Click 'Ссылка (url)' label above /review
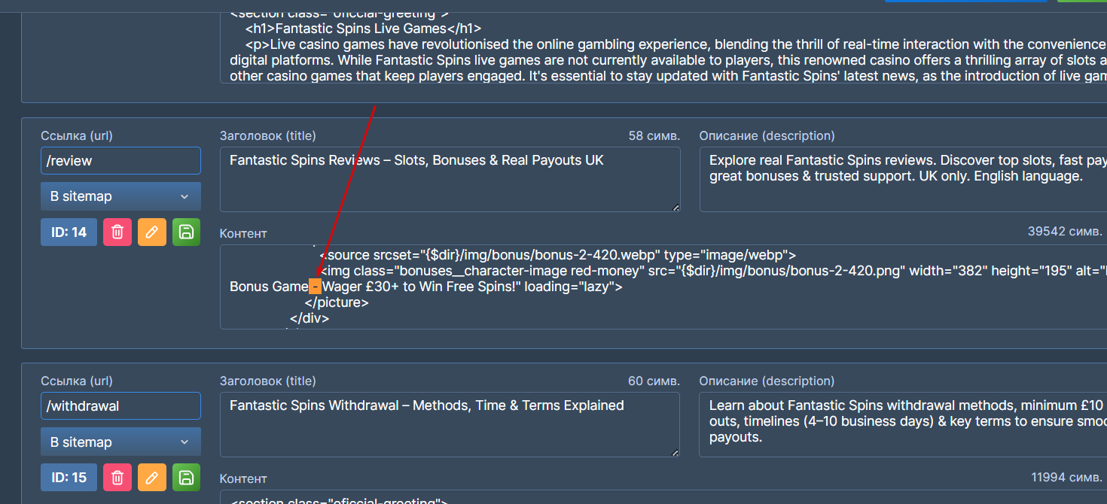Viewport: 1107px width, 504px height. [x=77, y=136]
